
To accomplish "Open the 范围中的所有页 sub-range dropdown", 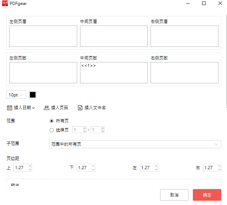I will 135,144.
